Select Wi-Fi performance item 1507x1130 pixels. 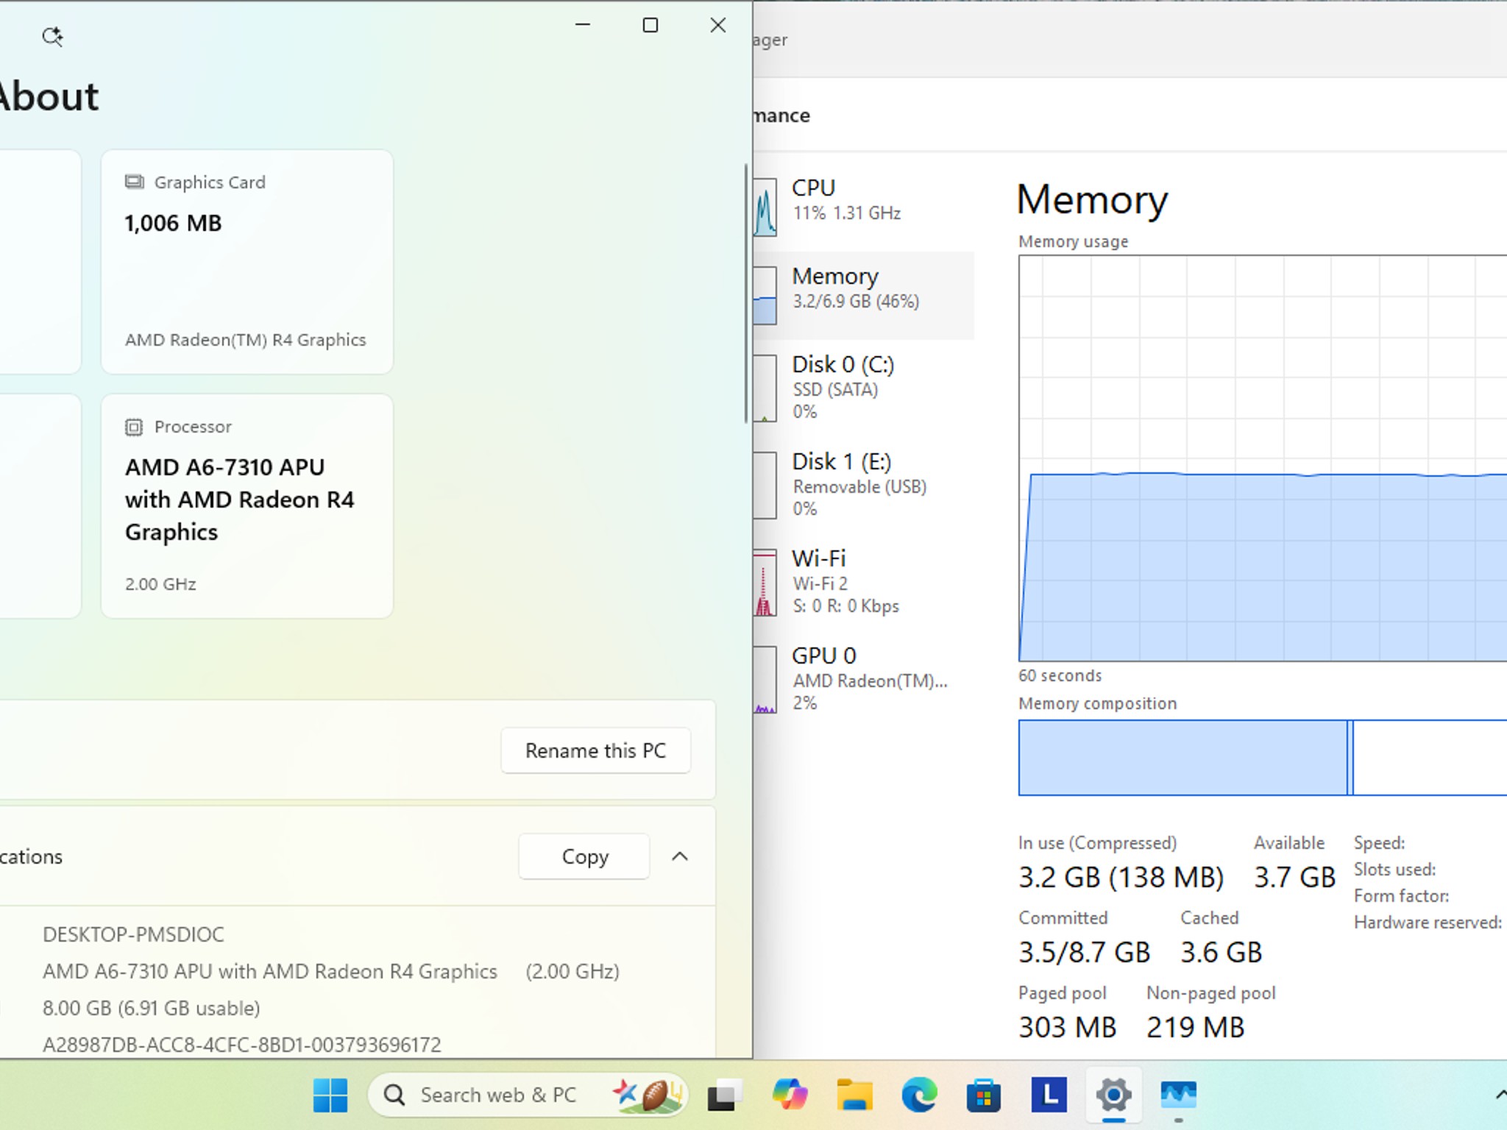863,581
